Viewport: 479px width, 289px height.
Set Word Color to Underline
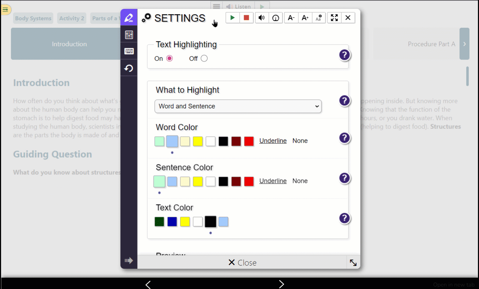tap(273, 141)
